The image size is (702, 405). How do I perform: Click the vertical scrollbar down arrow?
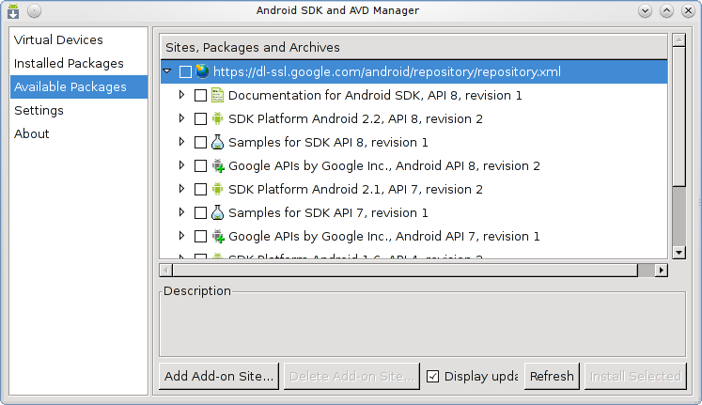coord(679,252)
